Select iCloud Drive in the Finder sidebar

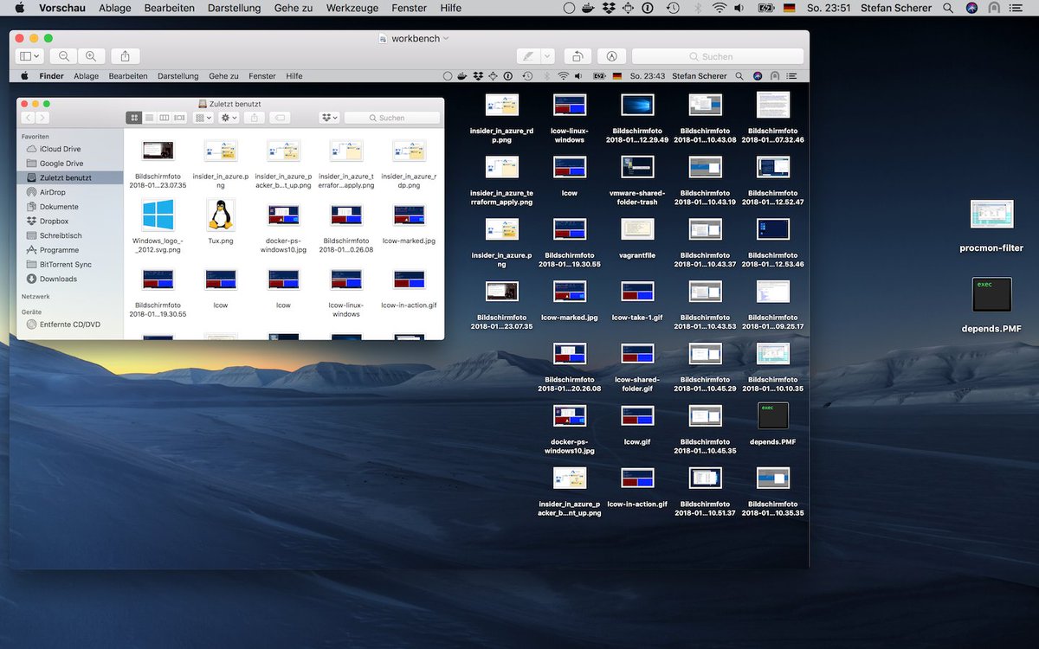tap(61, 149)
